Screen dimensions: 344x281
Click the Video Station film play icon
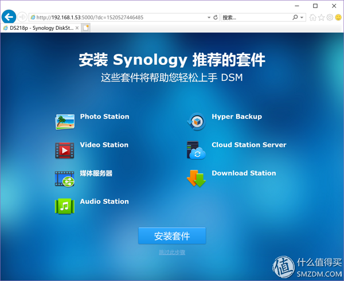click(x=64, y=150)
